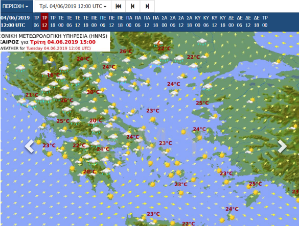Select the ΠΕ 18 time step

pyautogui.click(x=120, y=21)
